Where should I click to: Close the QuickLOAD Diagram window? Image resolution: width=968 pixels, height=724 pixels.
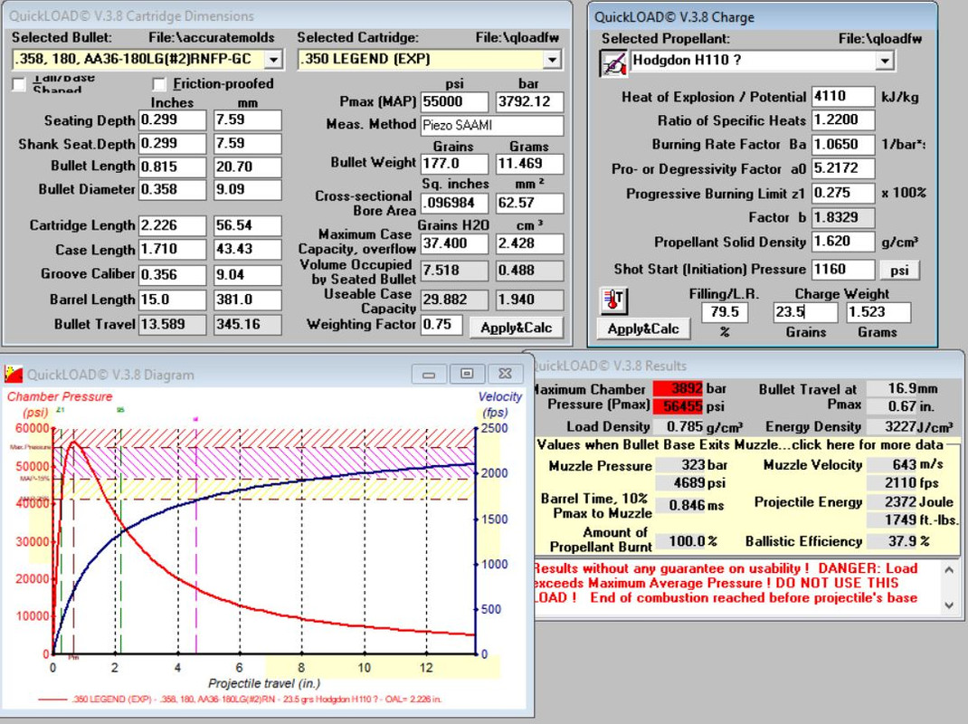pyautogui.click(x=505, y=374)
